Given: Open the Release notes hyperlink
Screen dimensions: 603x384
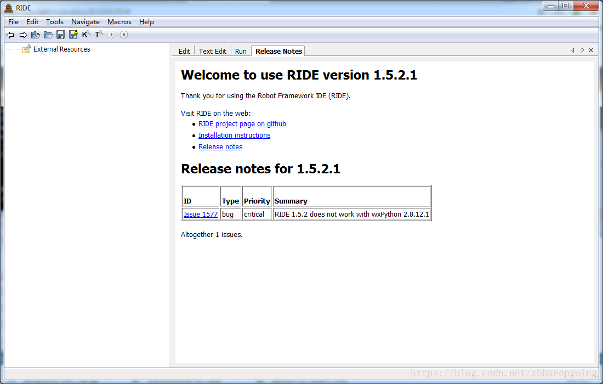Looking at the screenshot, I should coord(220,147).
